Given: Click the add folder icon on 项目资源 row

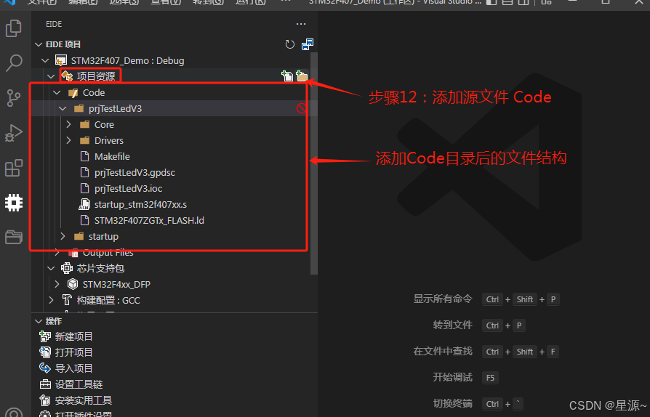Looking at the screenshot, I should pyautogui.click(x=302, y=76).
